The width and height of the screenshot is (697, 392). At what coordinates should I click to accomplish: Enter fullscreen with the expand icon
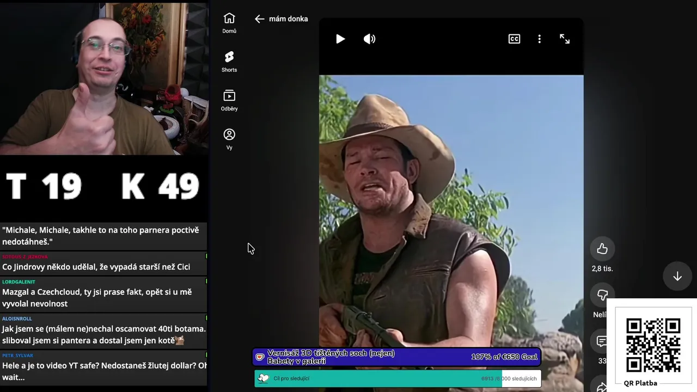coord(565,39)
